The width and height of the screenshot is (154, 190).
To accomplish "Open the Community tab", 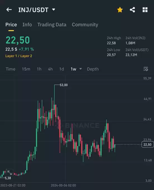I will click(85, 25).
